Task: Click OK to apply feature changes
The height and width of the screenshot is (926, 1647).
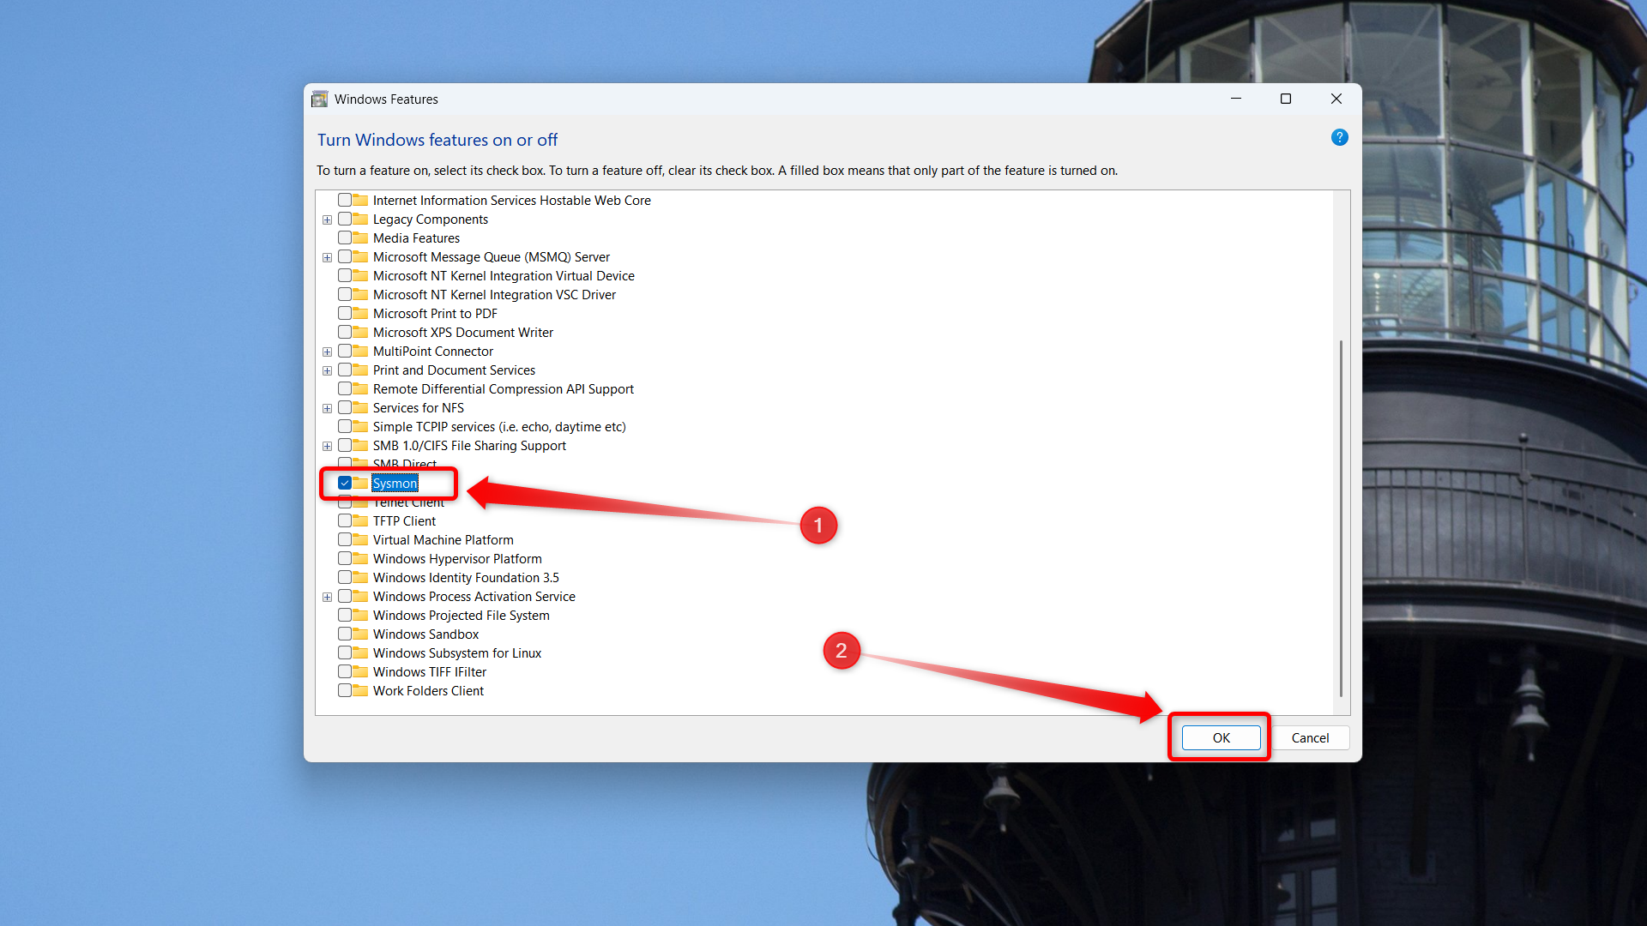Action: click(x=1221, y=738)
